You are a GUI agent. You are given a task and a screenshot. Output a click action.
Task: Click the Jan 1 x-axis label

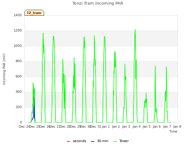tap(106, 126)
